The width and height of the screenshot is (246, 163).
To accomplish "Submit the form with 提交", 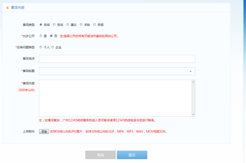I will pos(132,155).
